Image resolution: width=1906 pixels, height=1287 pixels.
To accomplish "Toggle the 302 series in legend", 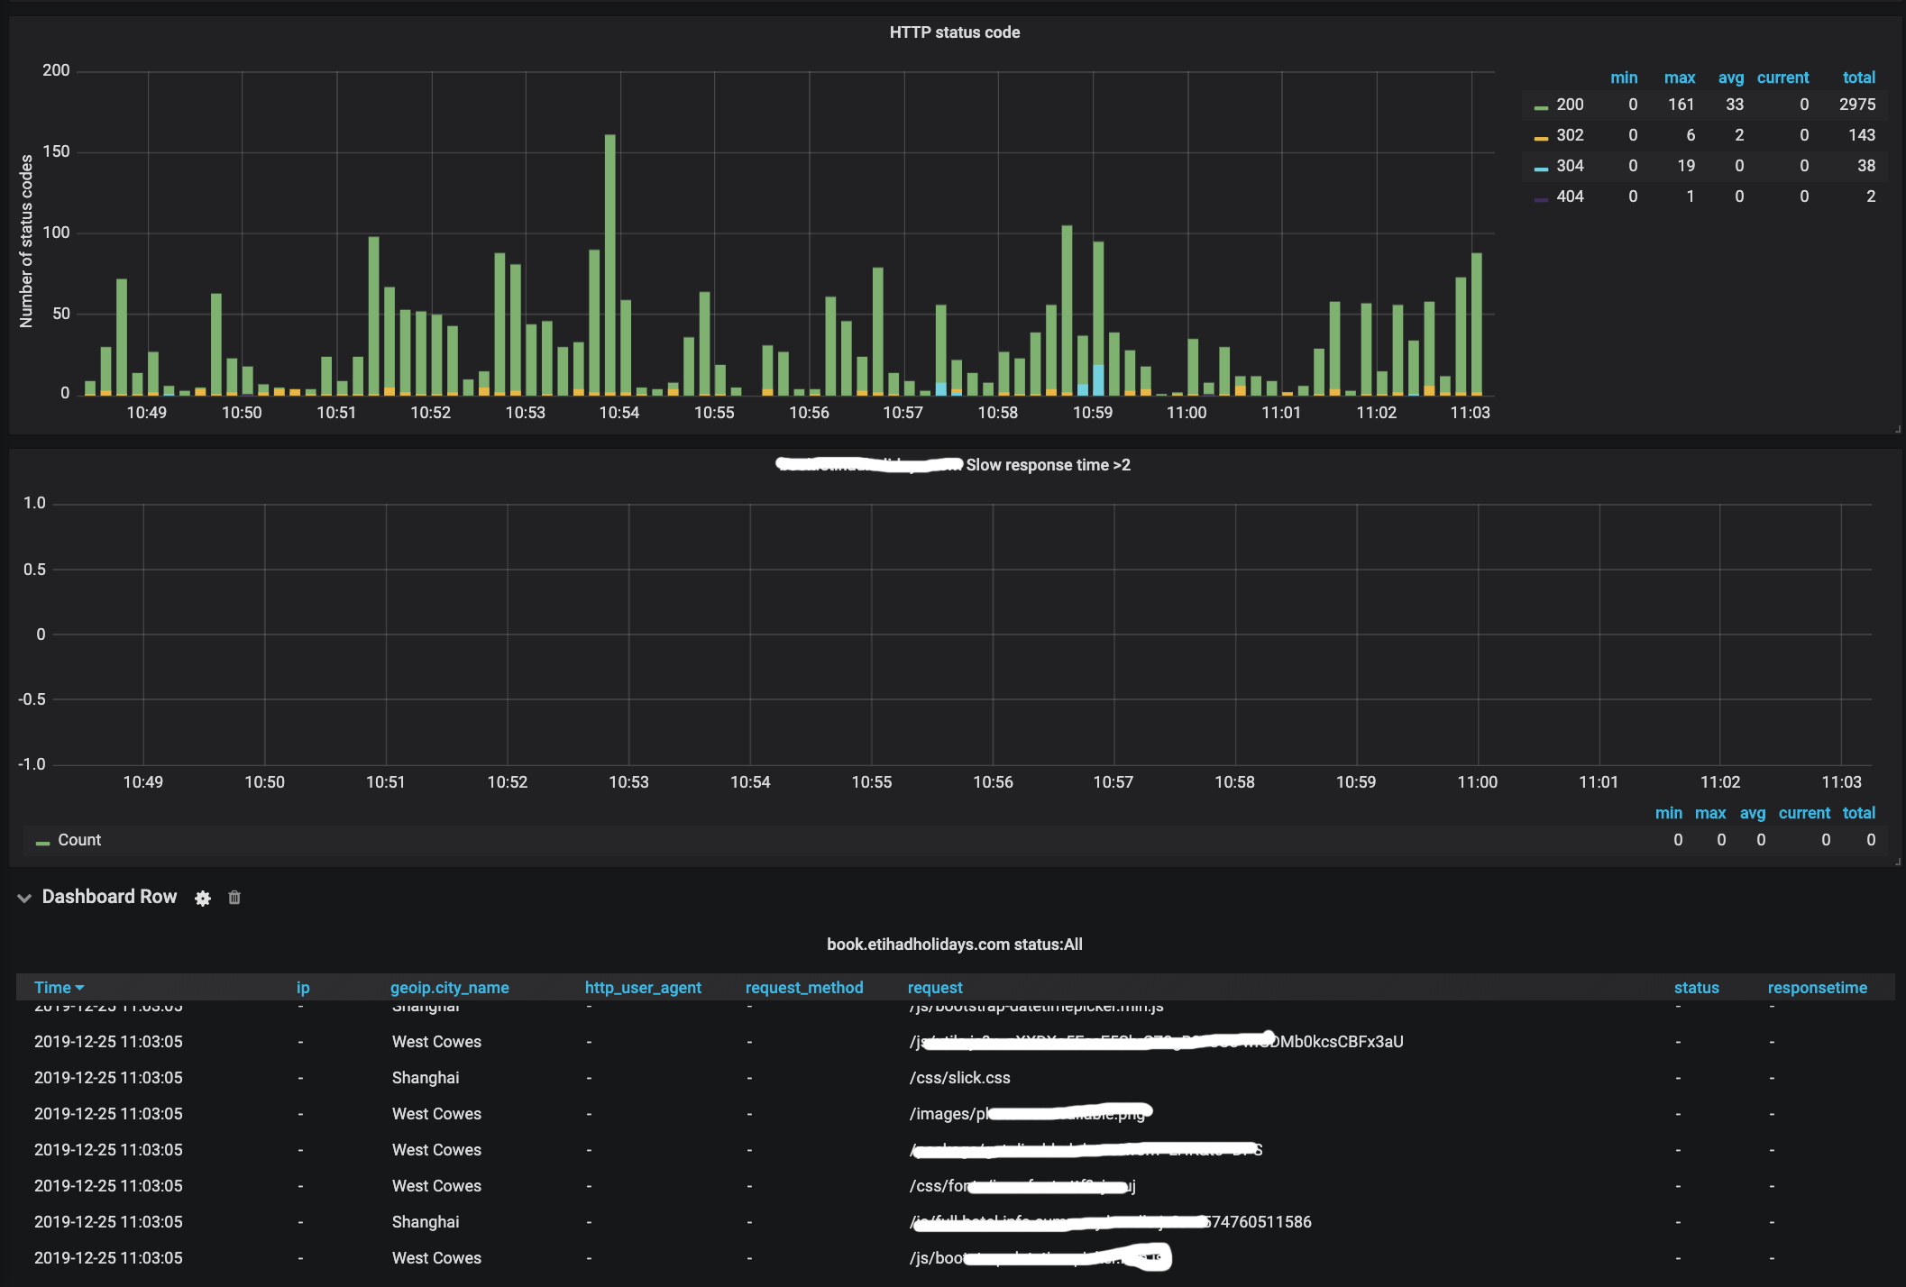I will (1569, 135).
